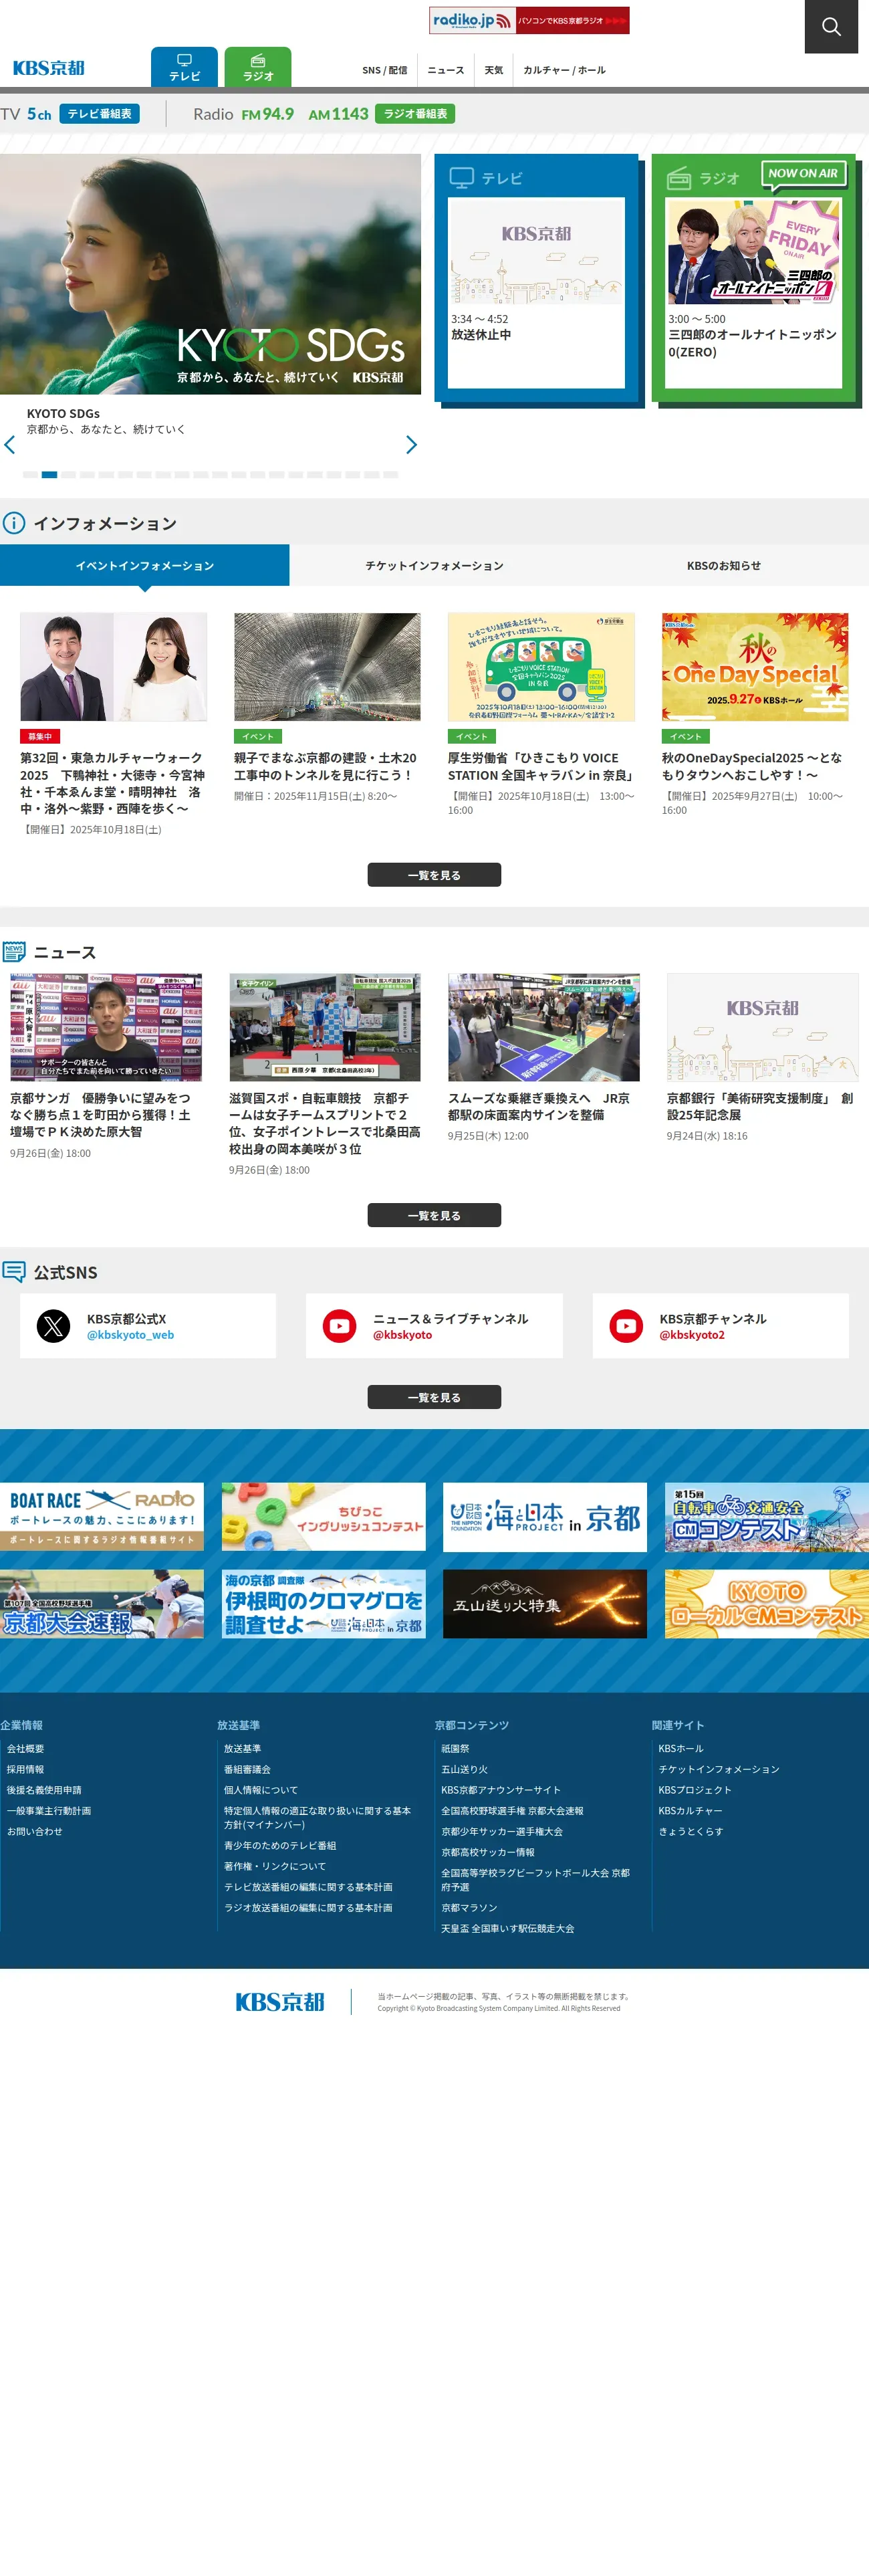This screenshot has height=2576, width=869.
Task: Open カルチャー / ホール menu
Action: 564,70
